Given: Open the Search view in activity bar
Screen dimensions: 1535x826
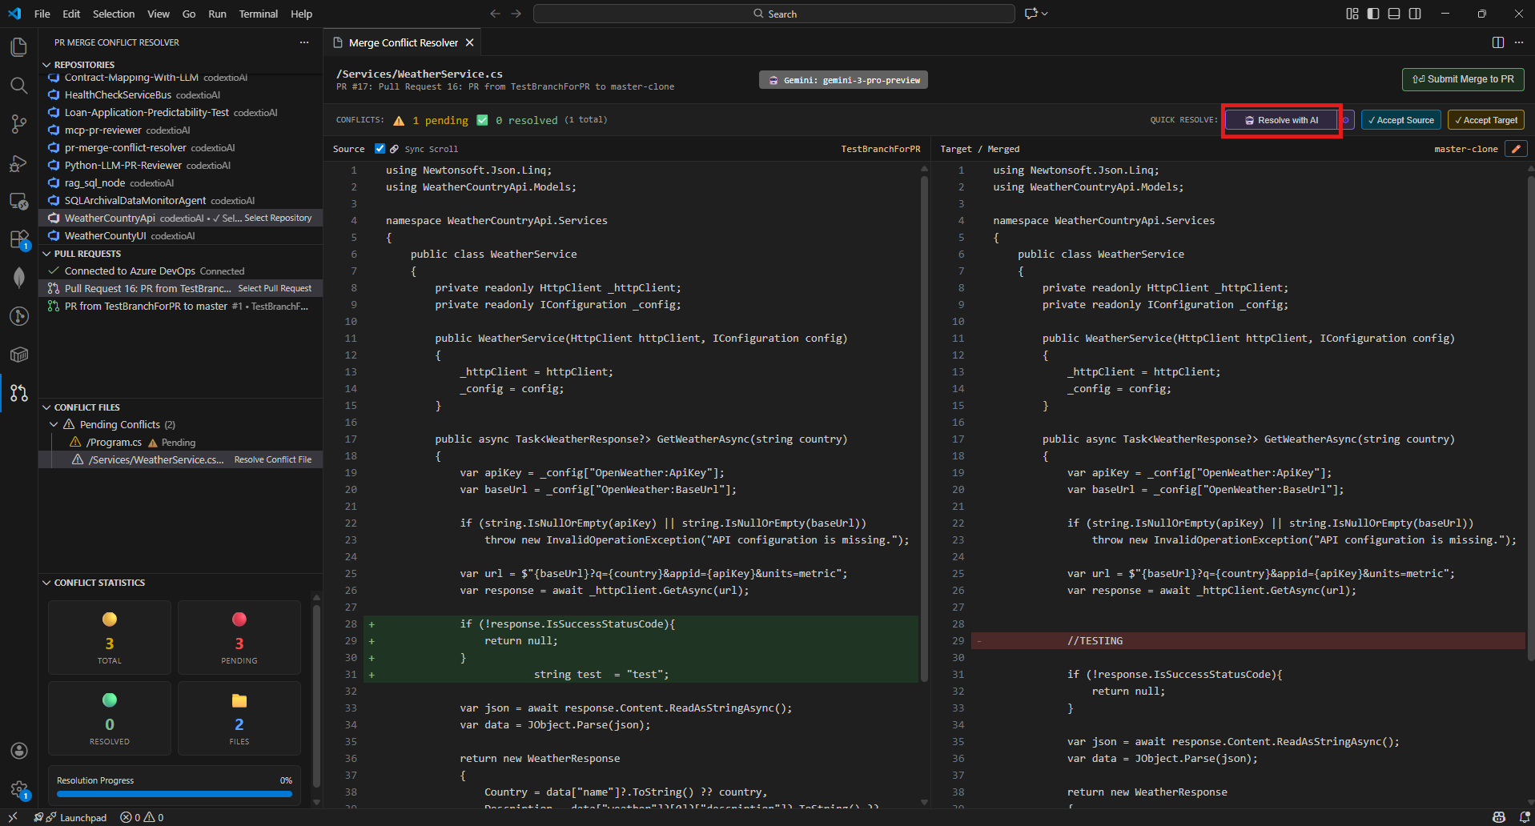Looking at the screenshot, I should [x=18, y=86].
